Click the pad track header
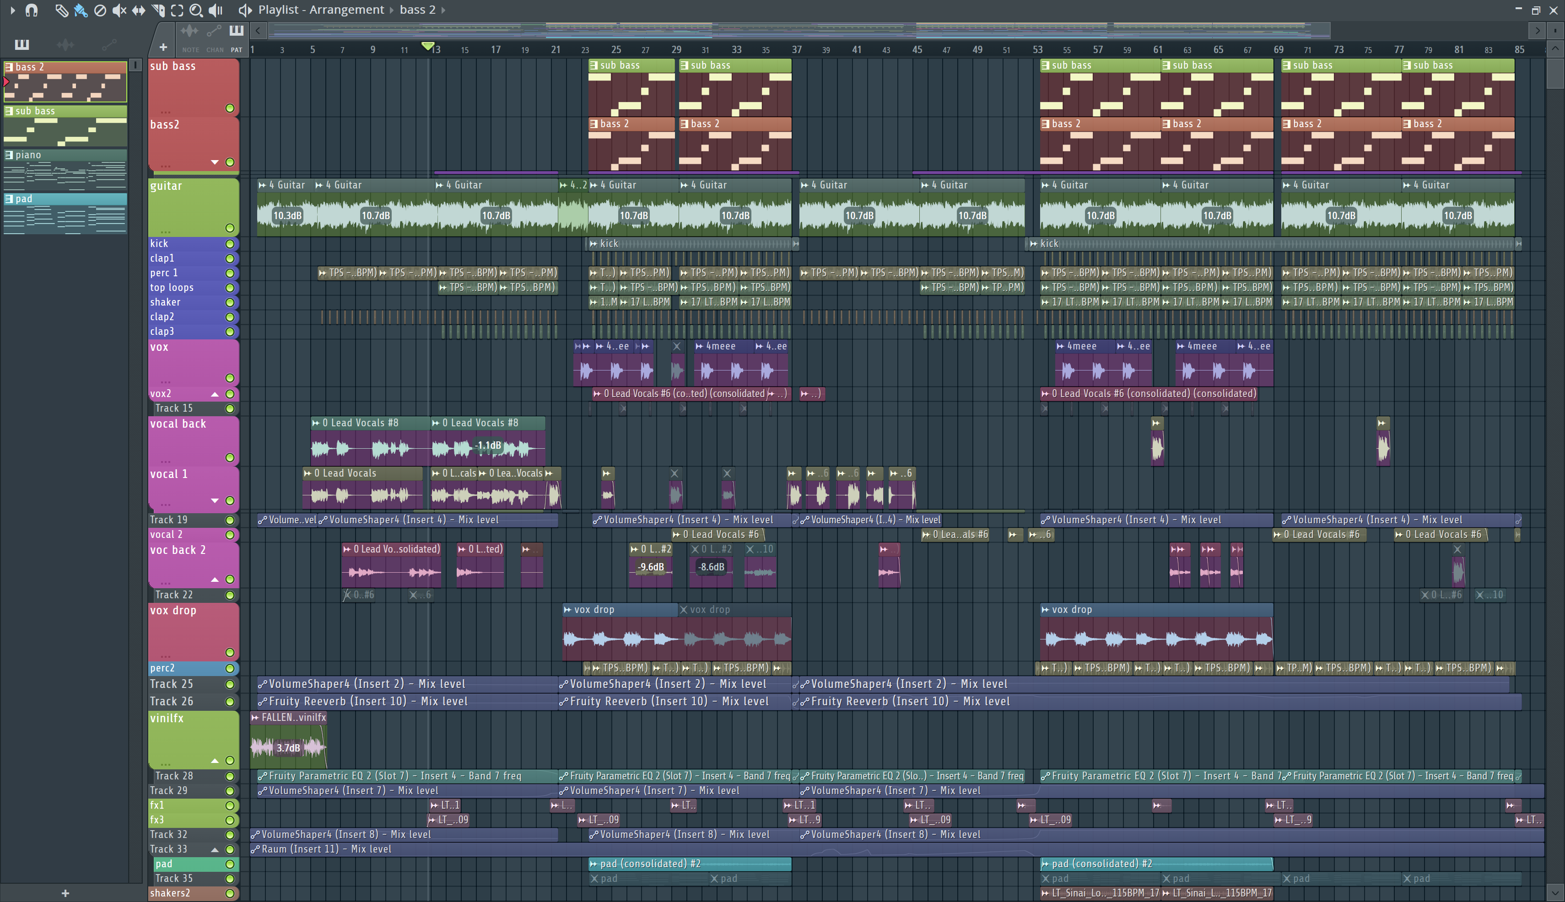This screenshot has height=902, width=1565. pyautogui.click(x=196, y=864)
